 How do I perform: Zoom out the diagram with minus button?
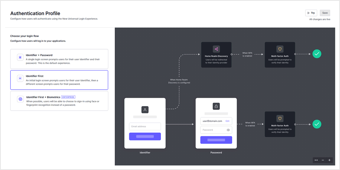pyautogui.click(x=323, y=160)
